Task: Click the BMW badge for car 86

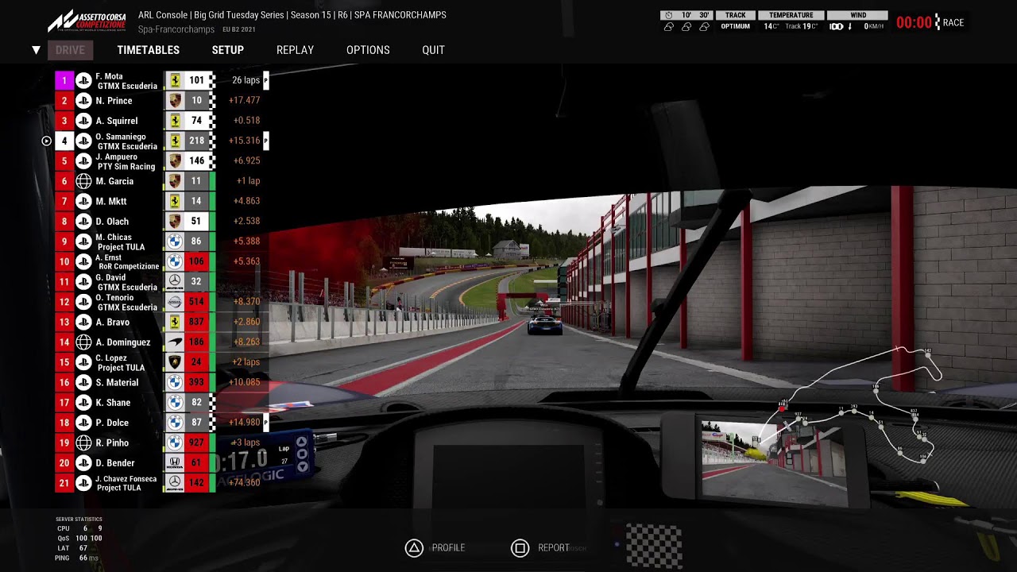Action: click(175, 242)
